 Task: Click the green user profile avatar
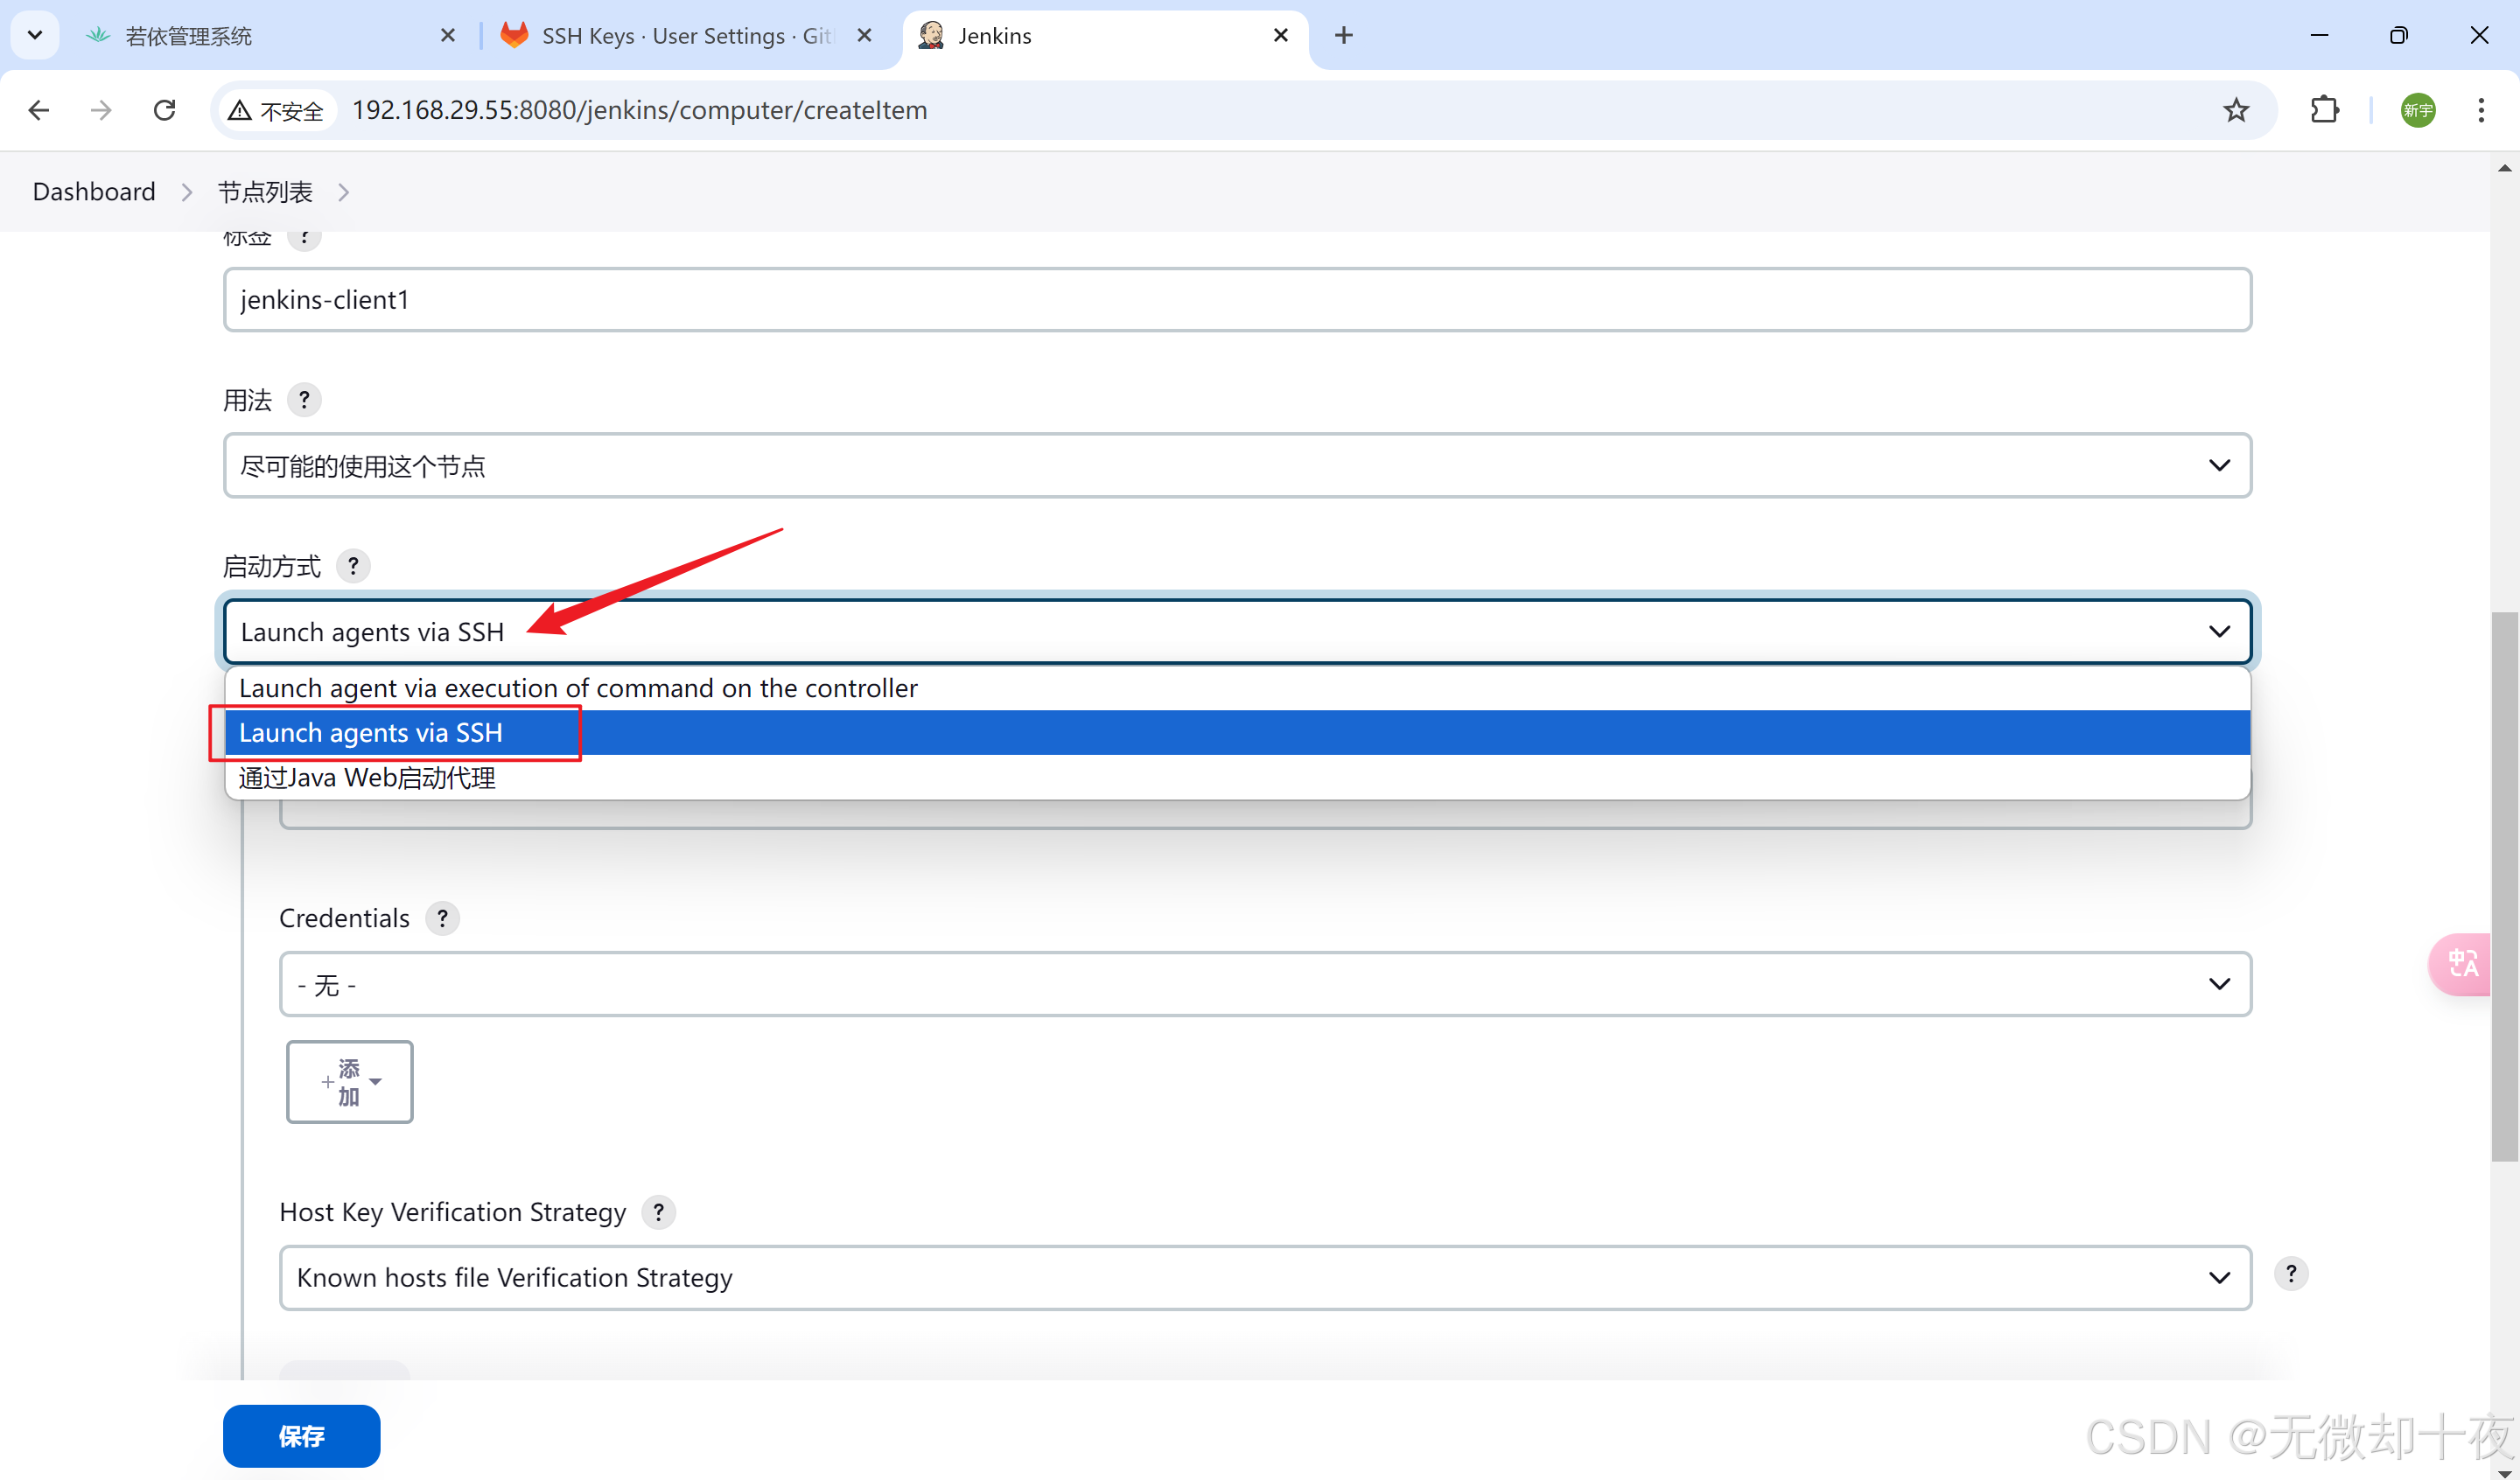(2418, 110)
